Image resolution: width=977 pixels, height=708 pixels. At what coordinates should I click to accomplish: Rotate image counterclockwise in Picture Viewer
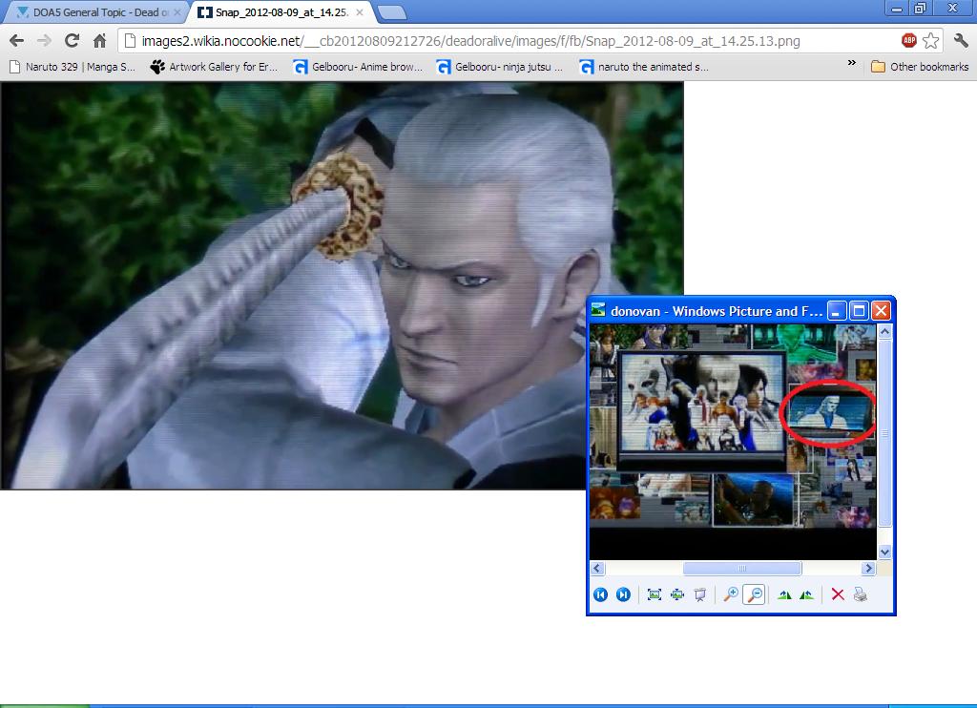(x=807, y=594)
